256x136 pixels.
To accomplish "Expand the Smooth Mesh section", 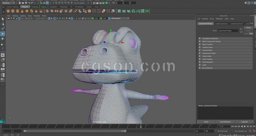I will point(225,50).
